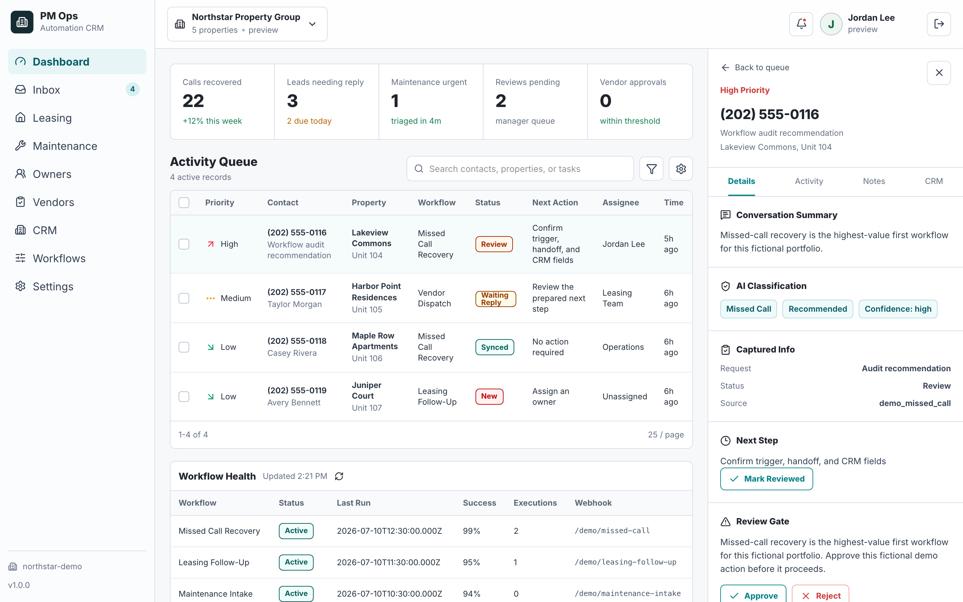This screenshot has height=602, width=963.
Task: Click the Medium priority dots icon
Action: [211, 298]
